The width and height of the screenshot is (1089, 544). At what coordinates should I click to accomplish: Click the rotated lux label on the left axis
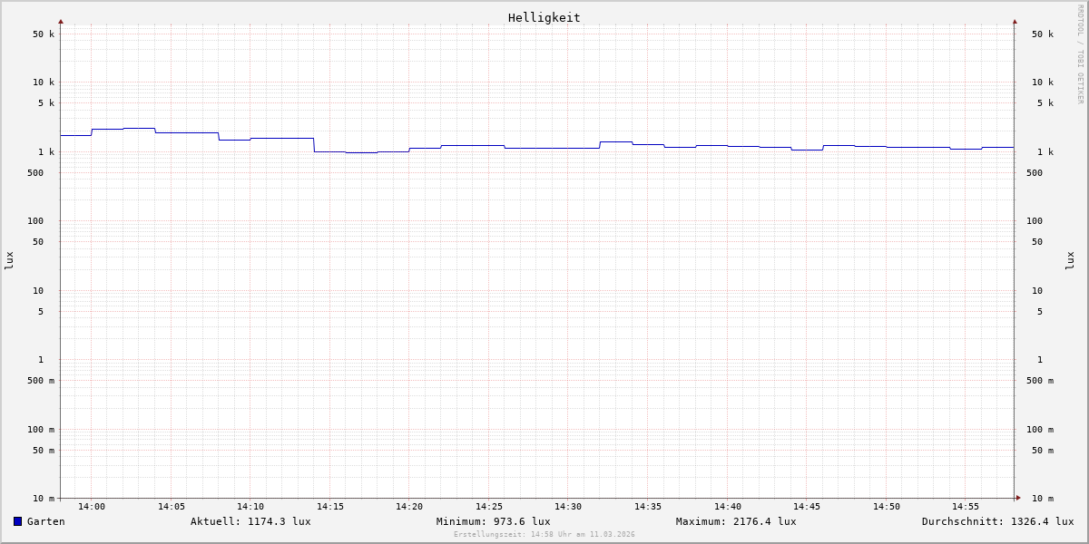click(9, 260)
